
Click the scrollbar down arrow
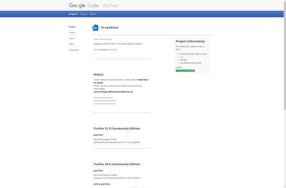coord(285,187)
